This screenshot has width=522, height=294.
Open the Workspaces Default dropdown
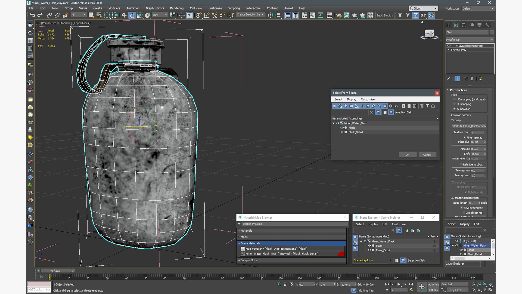click(x=478, y=8)
